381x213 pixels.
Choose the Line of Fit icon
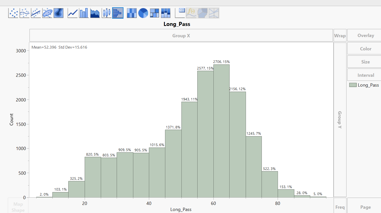(x=36, y=13)
